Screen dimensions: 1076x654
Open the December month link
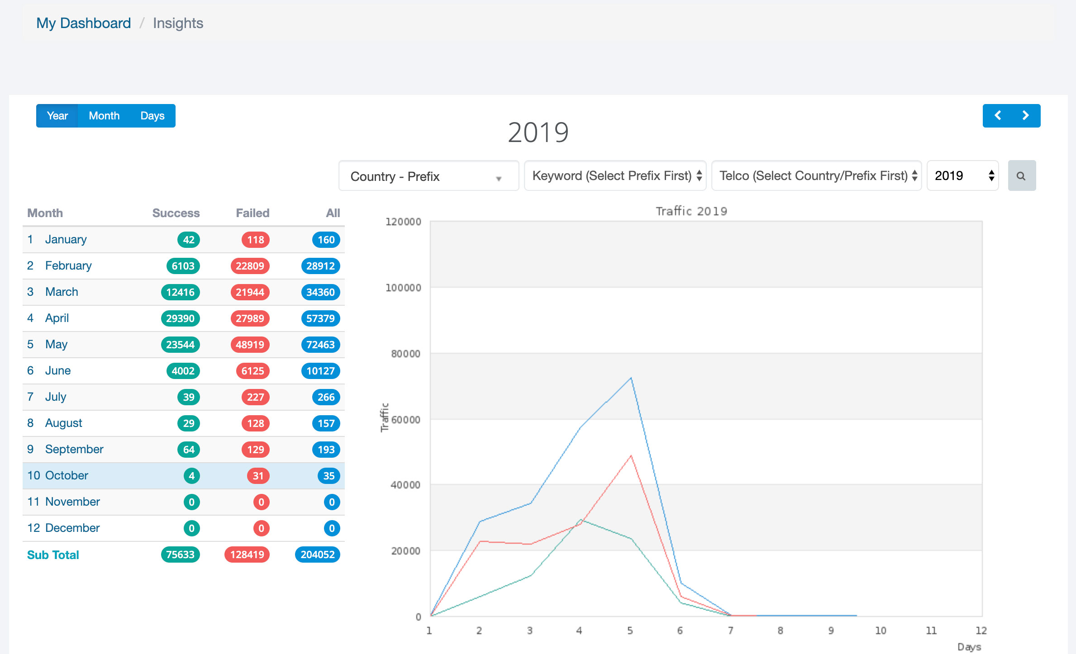72,528
